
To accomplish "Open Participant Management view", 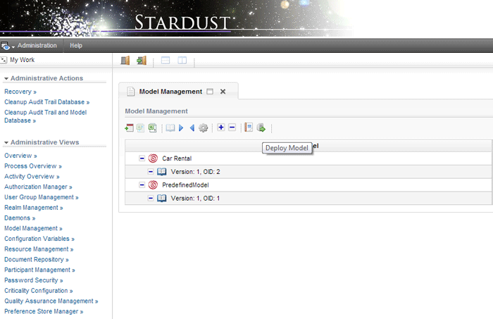I will click(x=39, y=270).
